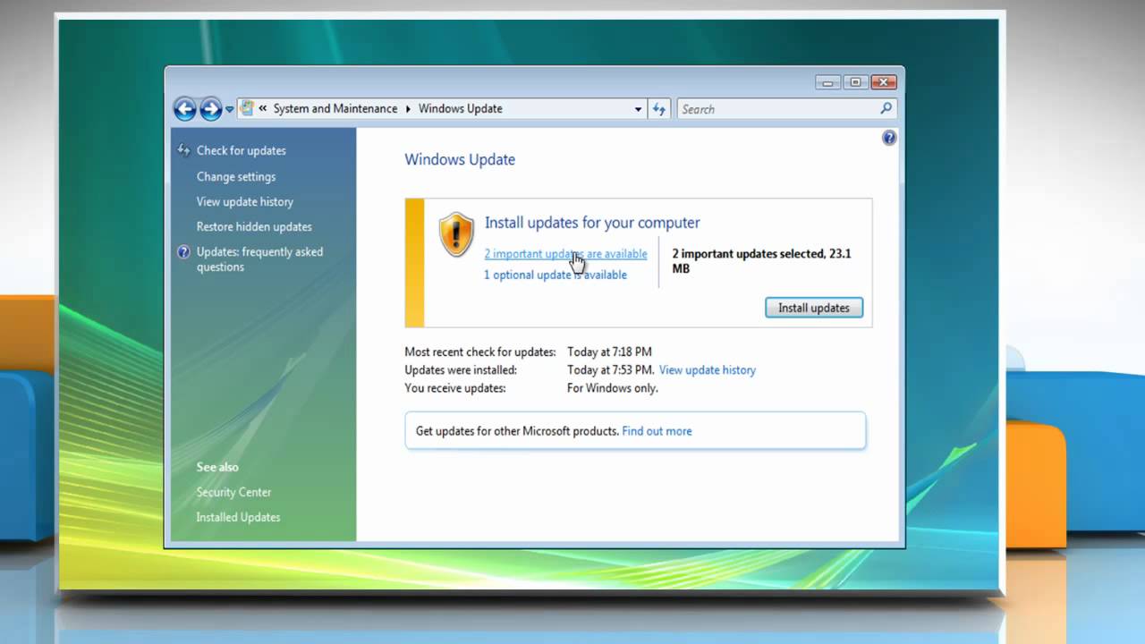Open 1 optional update is available
The image size is (1145, 644).
click(556, 275)
